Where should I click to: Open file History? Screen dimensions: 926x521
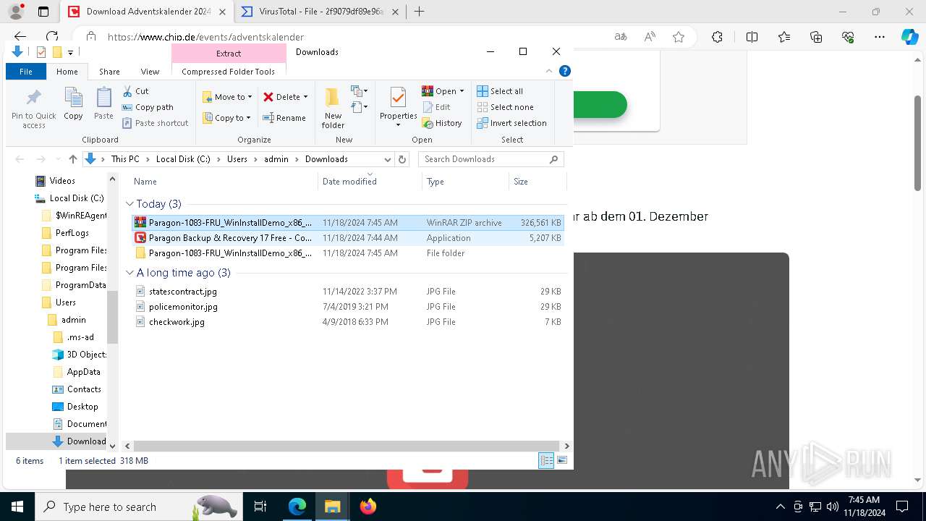[x=442, y=123]
